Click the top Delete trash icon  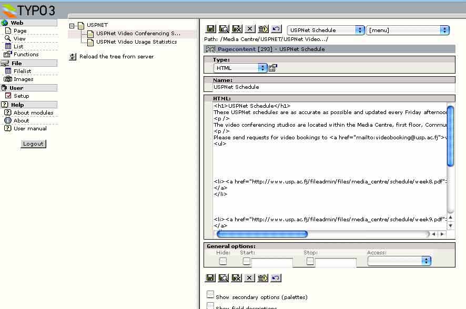tap(263, 29)
